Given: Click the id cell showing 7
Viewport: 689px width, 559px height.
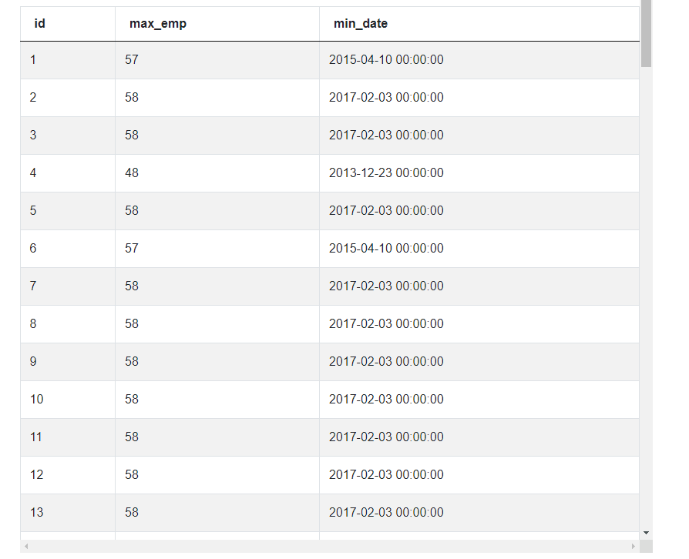Looking at the screenshot, I should 36,286.
